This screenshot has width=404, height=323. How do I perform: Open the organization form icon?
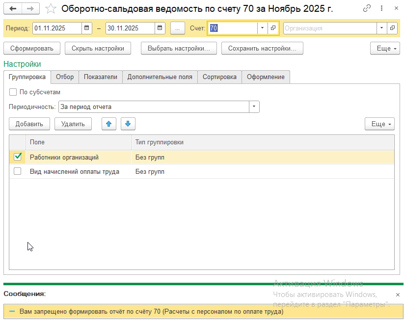(x=392, y=28)
